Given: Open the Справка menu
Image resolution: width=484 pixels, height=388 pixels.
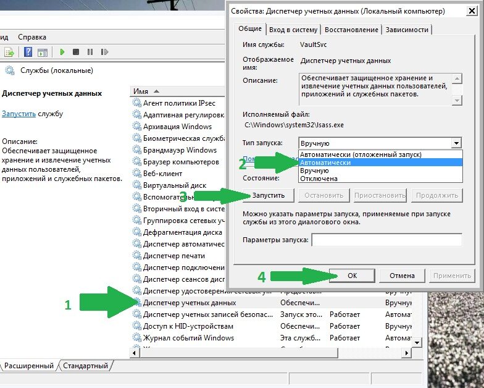Looking at the screenshot, I should point(32,37).
